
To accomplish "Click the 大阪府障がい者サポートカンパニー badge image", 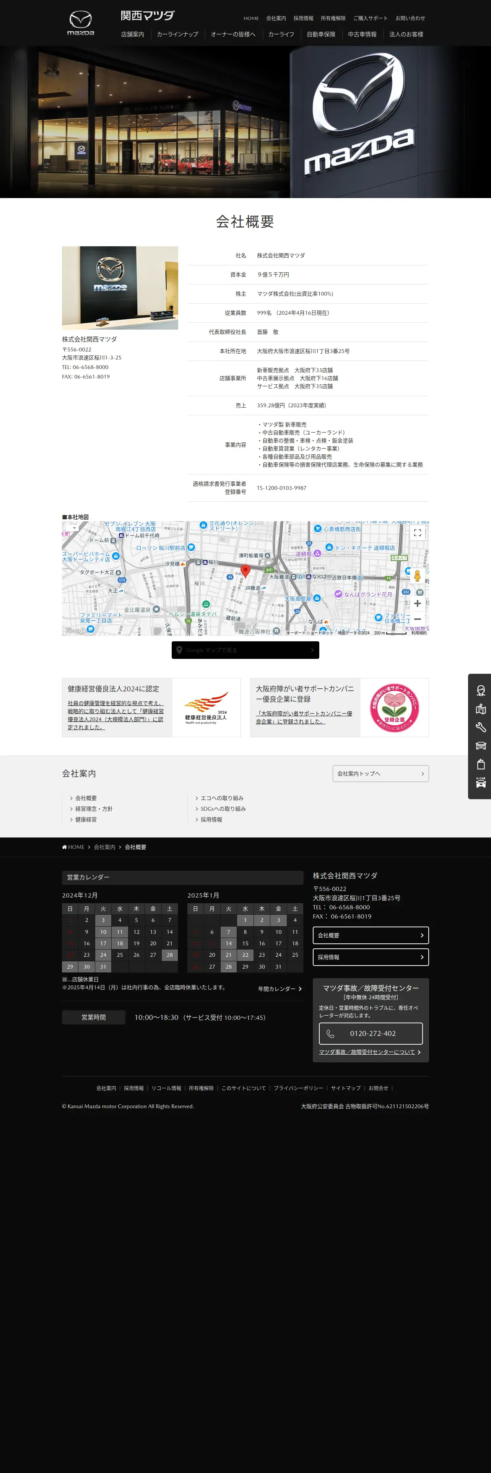I will (x=394, y=707).
